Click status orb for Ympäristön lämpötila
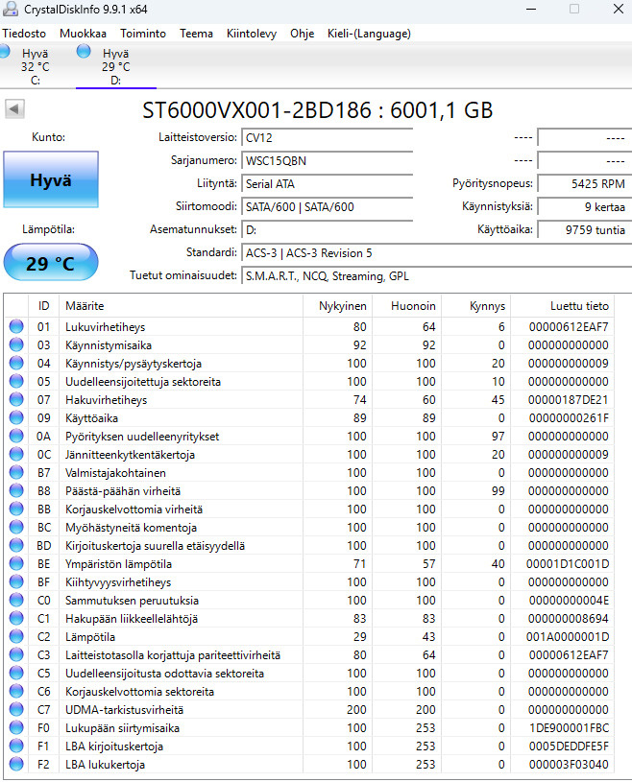 (16, 563)
